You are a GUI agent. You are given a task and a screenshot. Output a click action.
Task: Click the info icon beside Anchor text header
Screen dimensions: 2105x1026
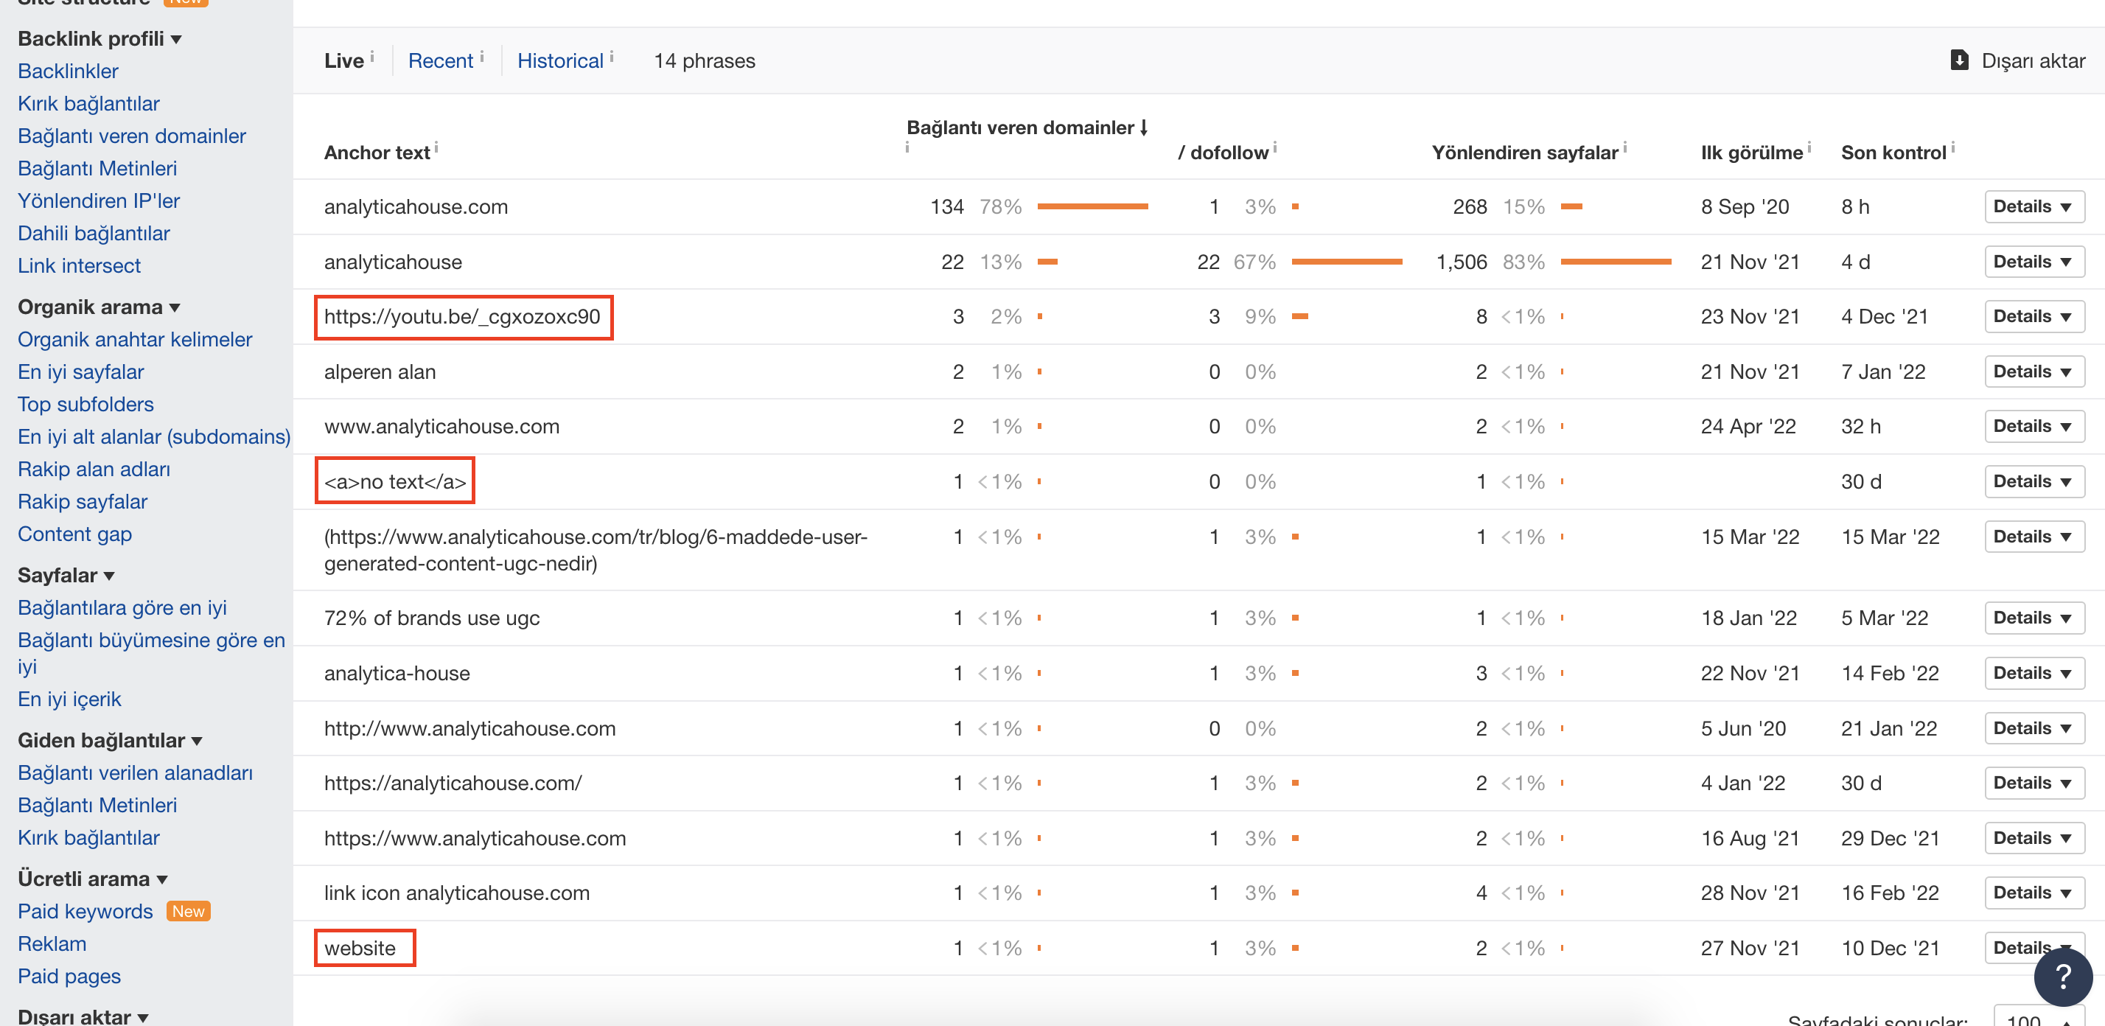(436, 147)
